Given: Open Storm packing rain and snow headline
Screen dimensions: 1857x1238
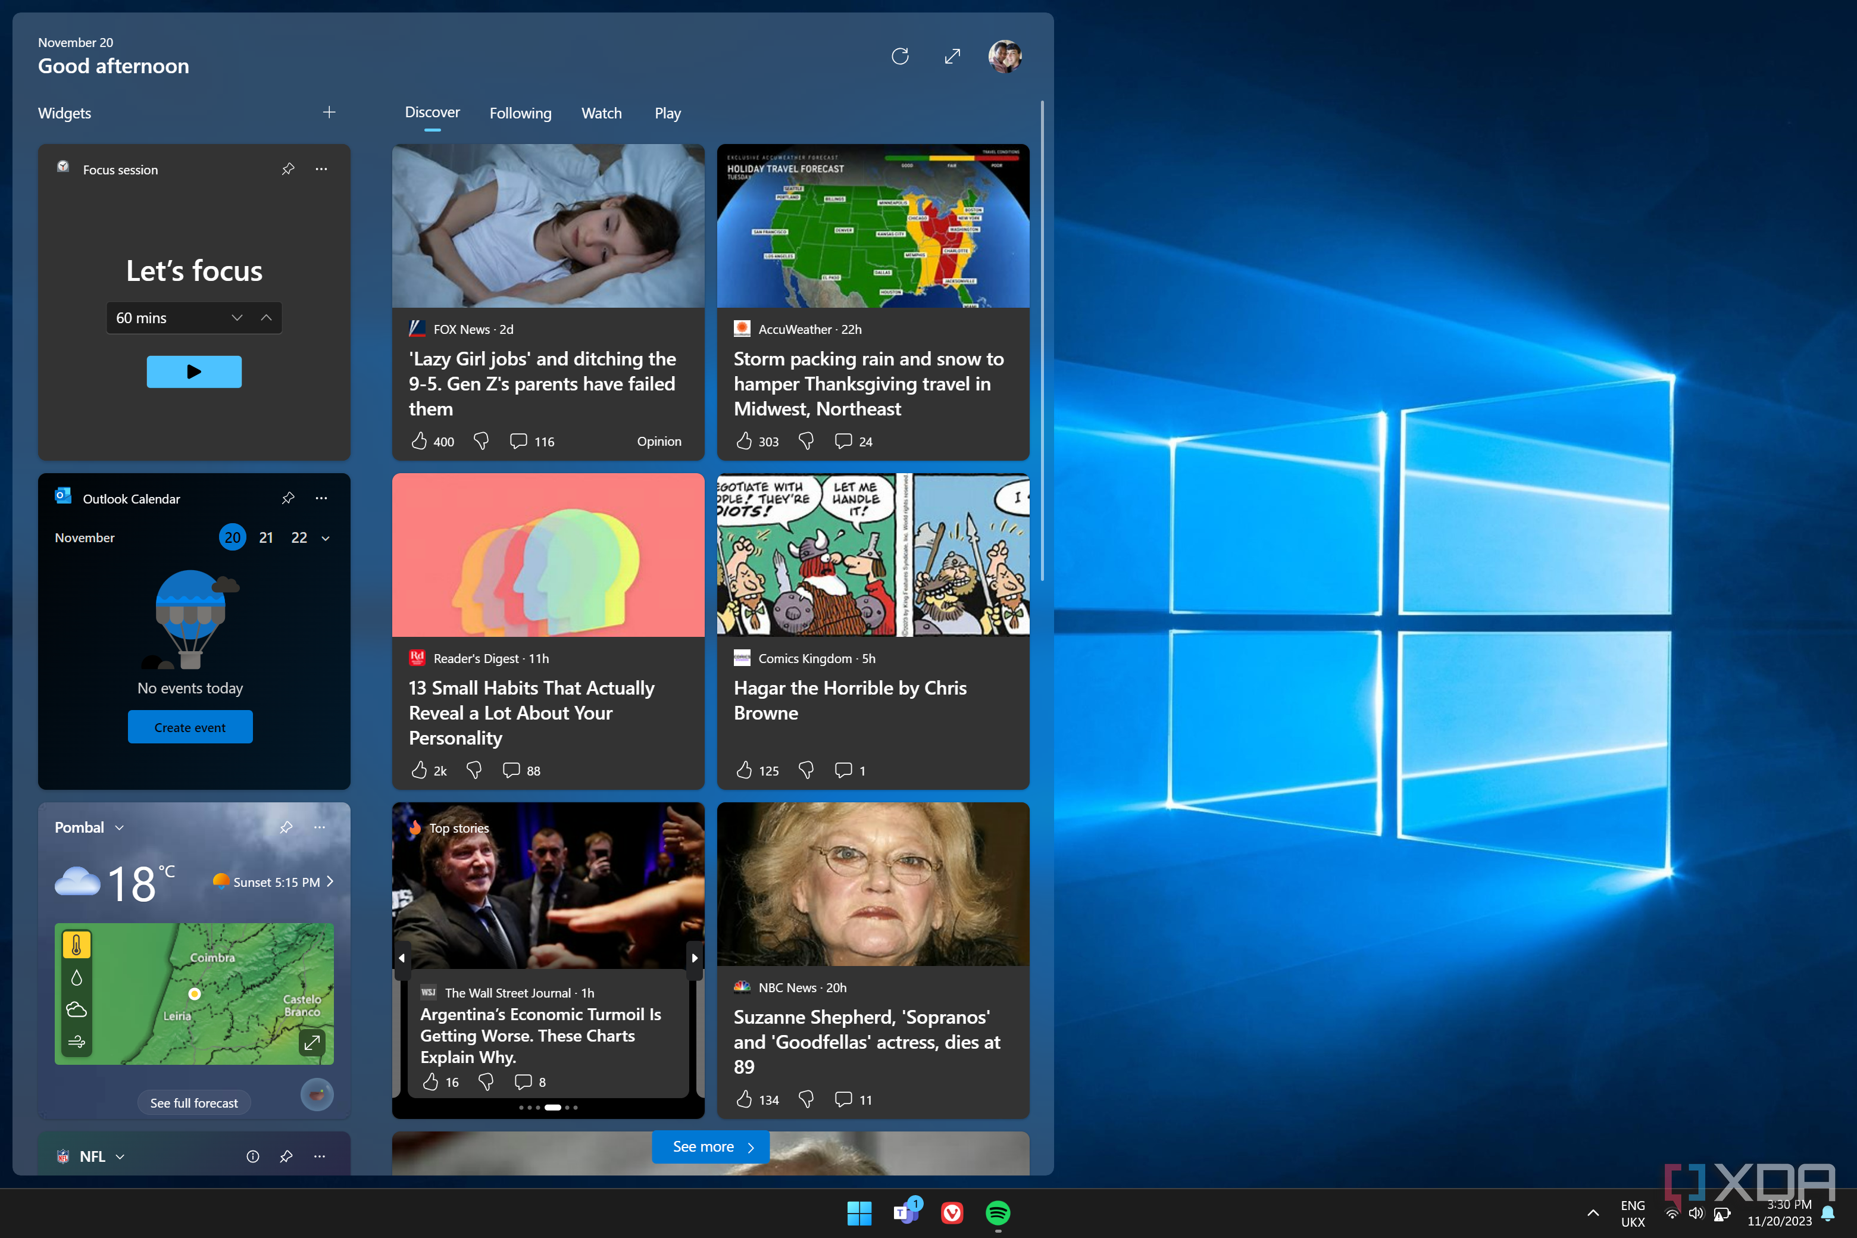Looking at the screenshot, I should (x=868, y=384).
